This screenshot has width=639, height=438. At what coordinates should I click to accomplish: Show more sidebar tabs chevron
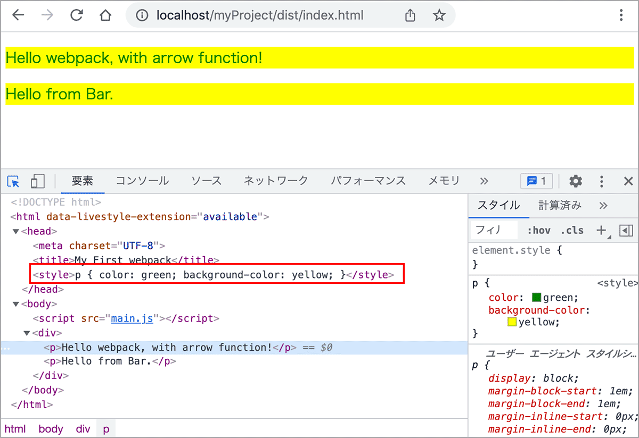click(603, 206)
